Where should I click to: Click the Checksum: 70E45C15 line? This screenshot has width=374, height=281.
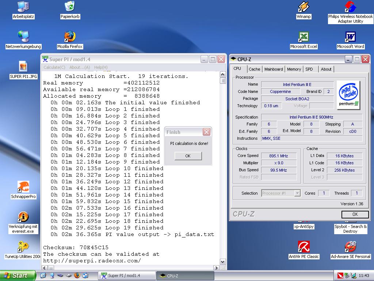[x=76, y=247]
